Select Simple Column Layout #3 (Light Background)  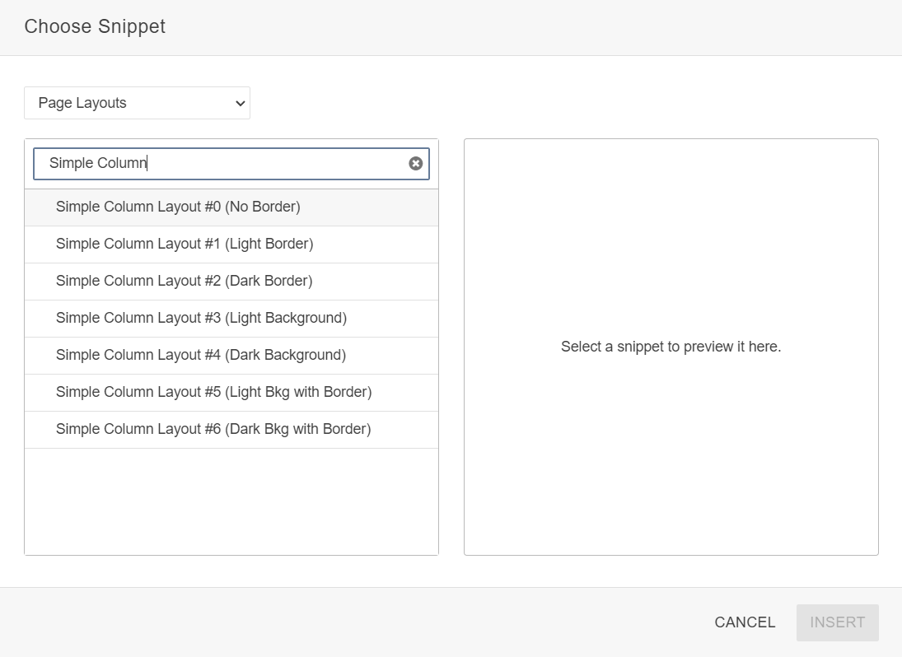click(x=201, y=319)
